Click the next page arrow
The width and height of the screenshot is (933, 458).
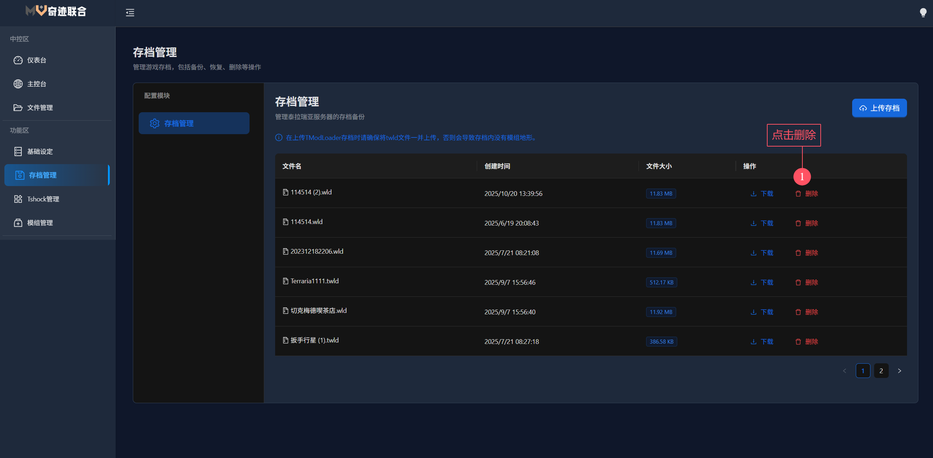[x=899, y=371]
